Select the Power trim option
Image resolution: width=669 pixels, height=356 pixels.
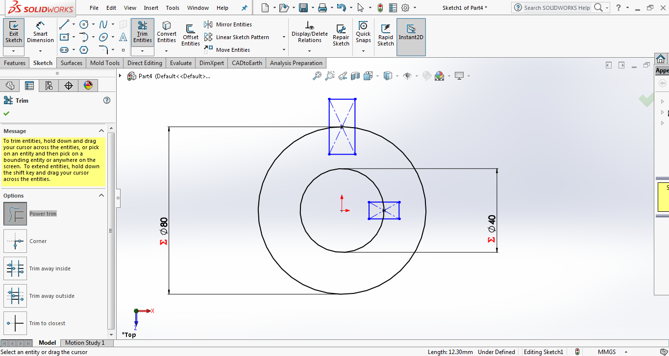pos(15,214)
